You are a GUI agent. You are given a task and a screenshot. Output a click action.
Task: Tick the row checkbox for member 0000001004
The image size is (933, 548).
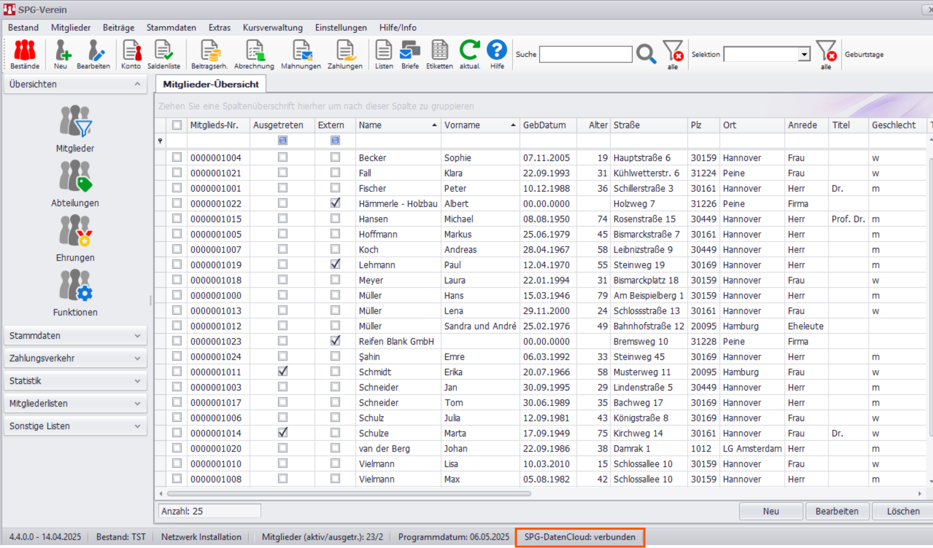[x=177, y=157]
